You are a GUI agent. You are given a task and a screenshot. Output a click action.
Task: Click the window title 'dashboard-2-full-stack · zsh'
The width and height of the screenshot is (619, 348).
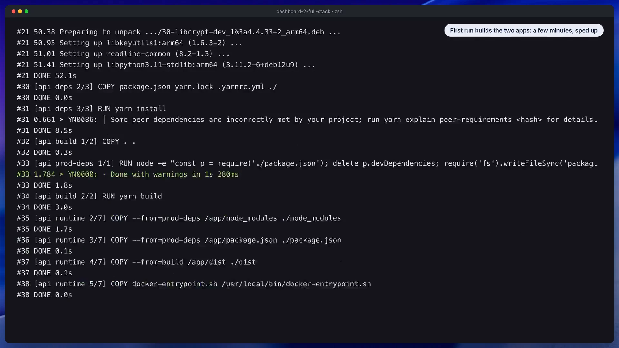click(309, 11)
